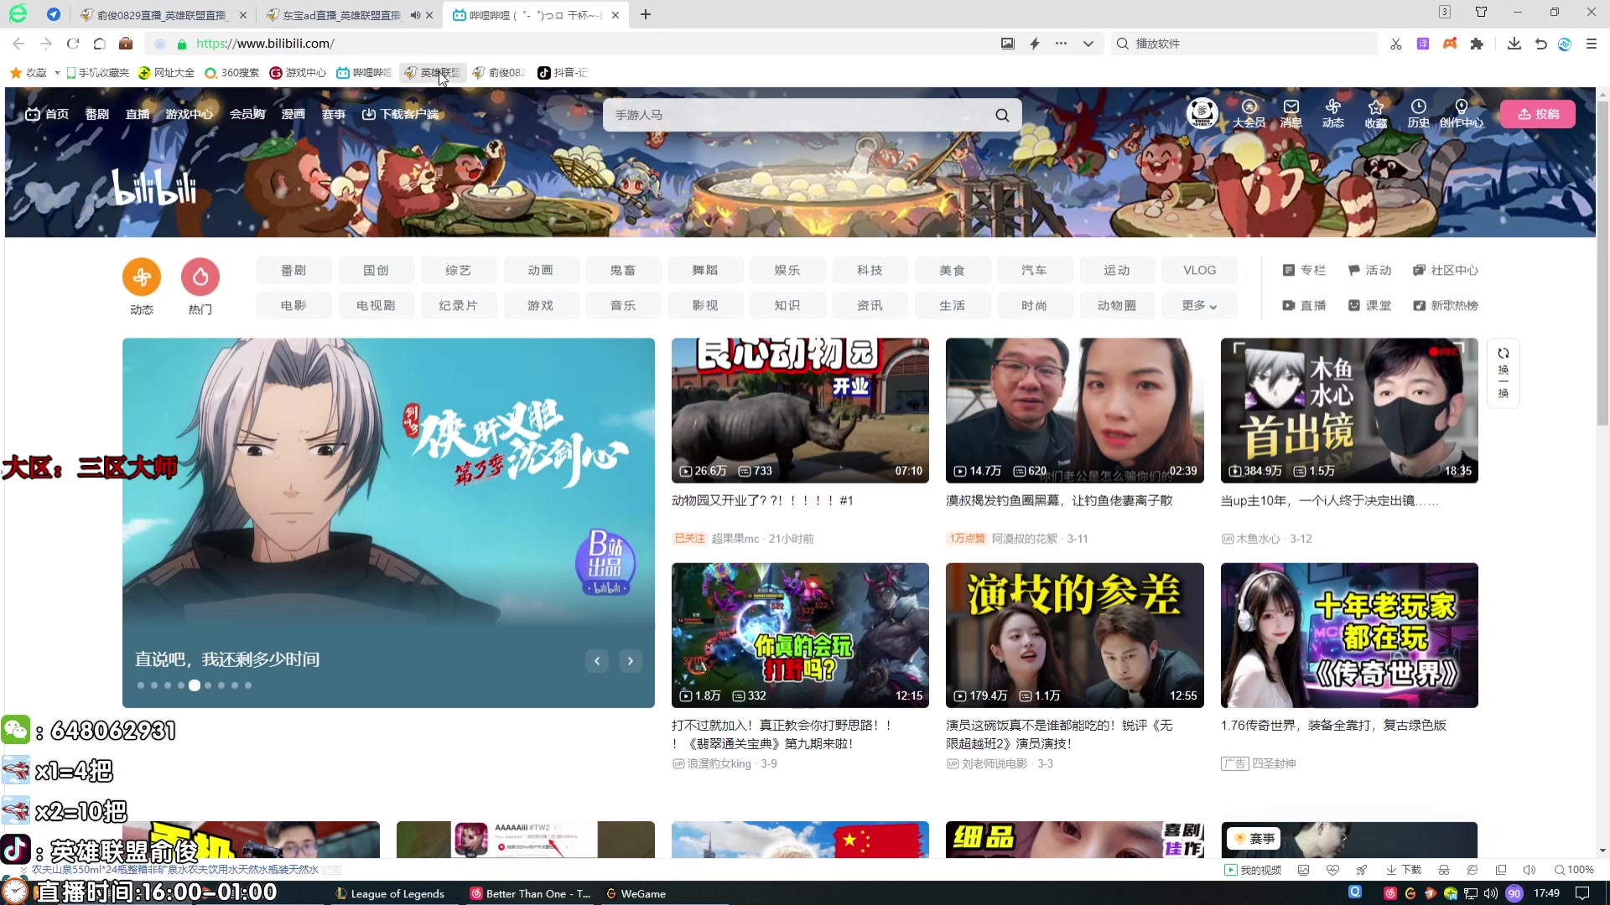Viewport: 1610px width, 905px height.
Task: Click the last carousel pagination dot
Action: [x=248, y=685]
